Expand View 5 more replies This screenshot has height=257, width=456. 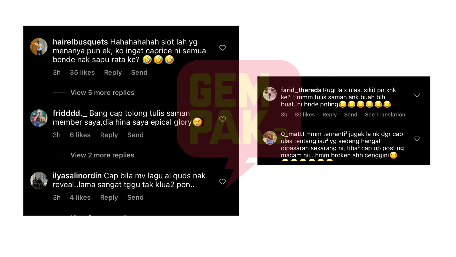102,93
